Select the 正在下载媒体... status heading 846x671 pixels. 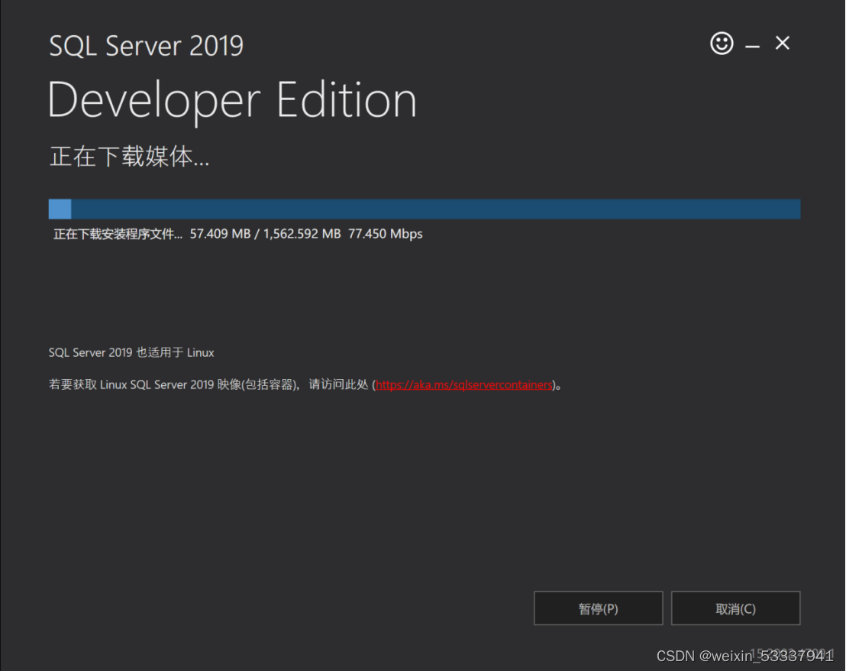click(129, 157)
